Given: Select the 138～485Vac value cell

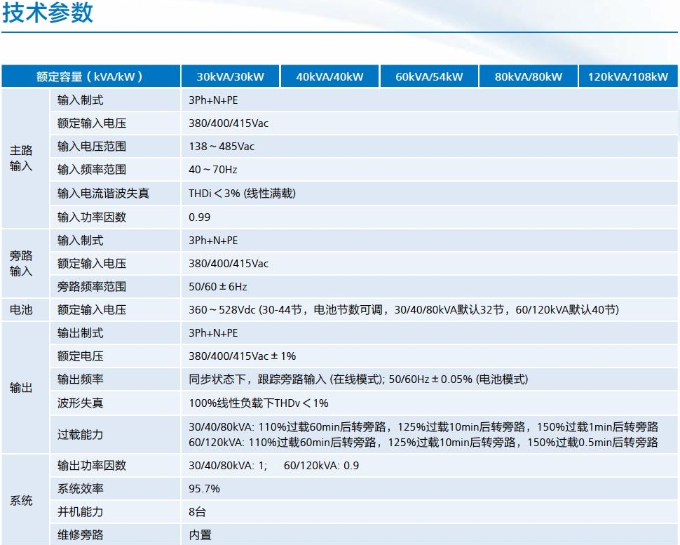Looking at the screenshot, I should pyautogui.click(x=222, y=147).
